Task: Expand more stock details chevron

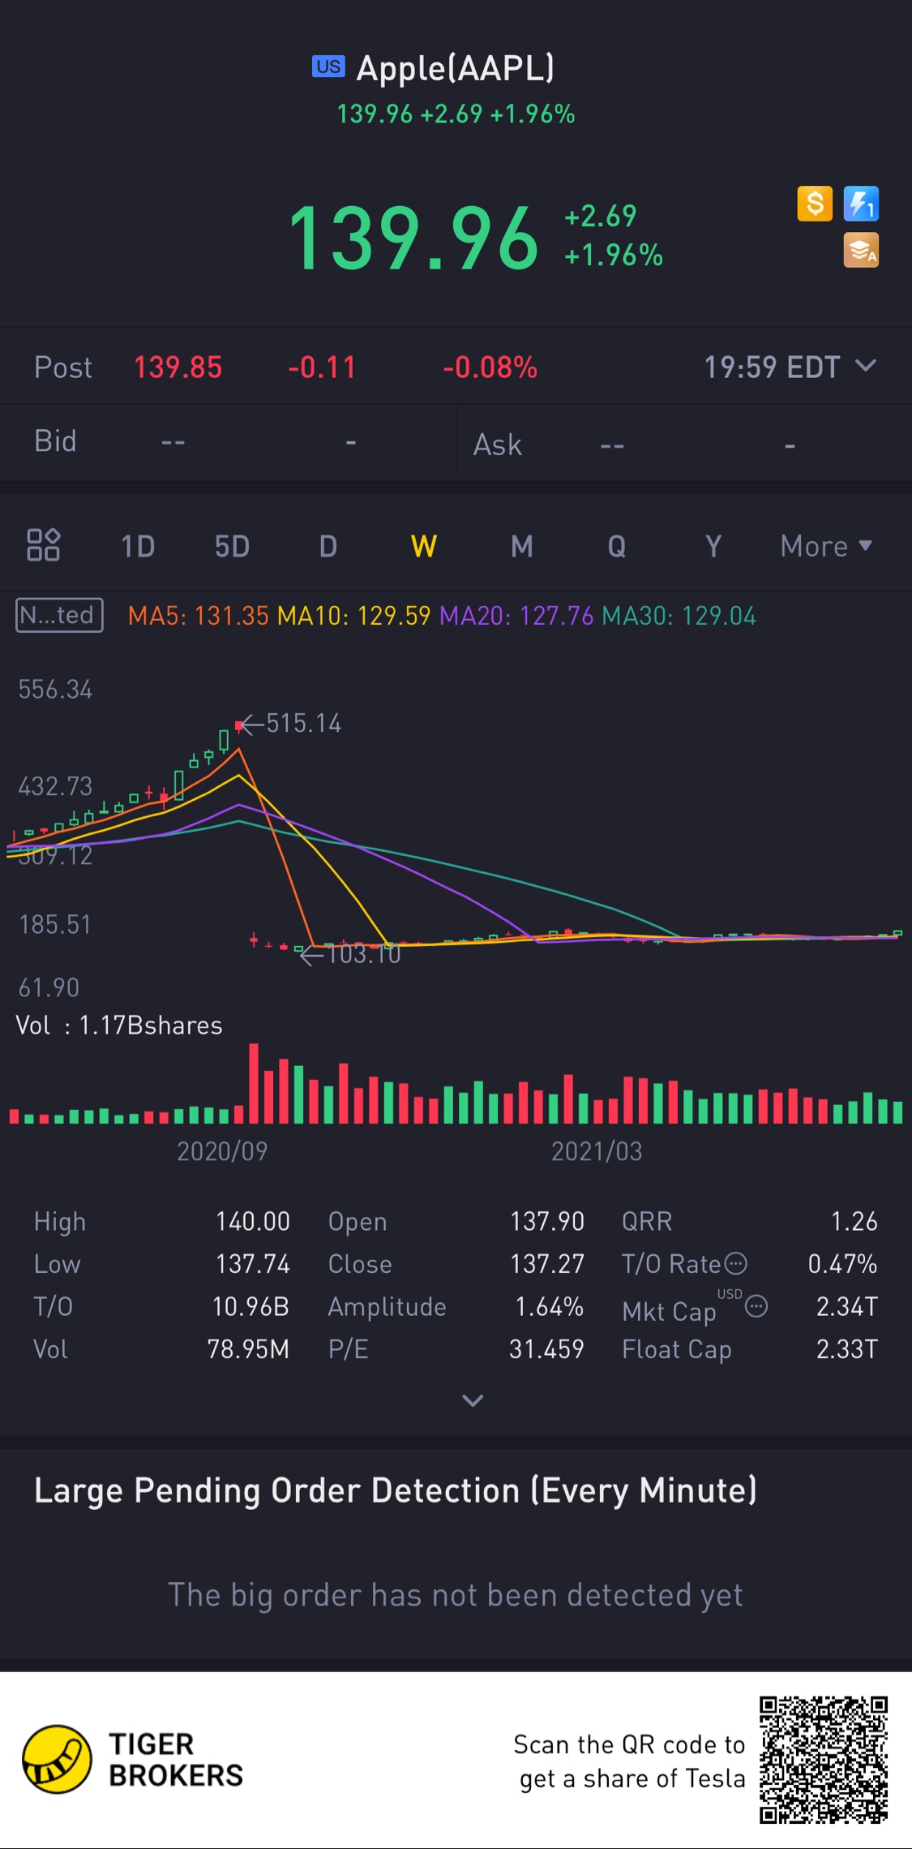Action: tap(473, 1400)
